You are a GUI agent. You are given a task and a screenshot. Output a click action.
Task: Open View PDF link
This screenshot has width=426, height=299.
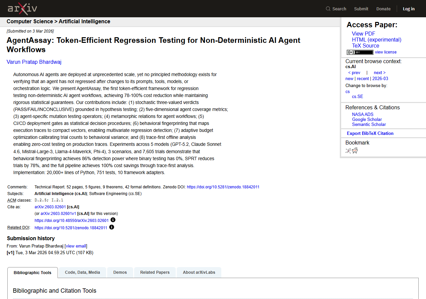[x=363, y=34]
